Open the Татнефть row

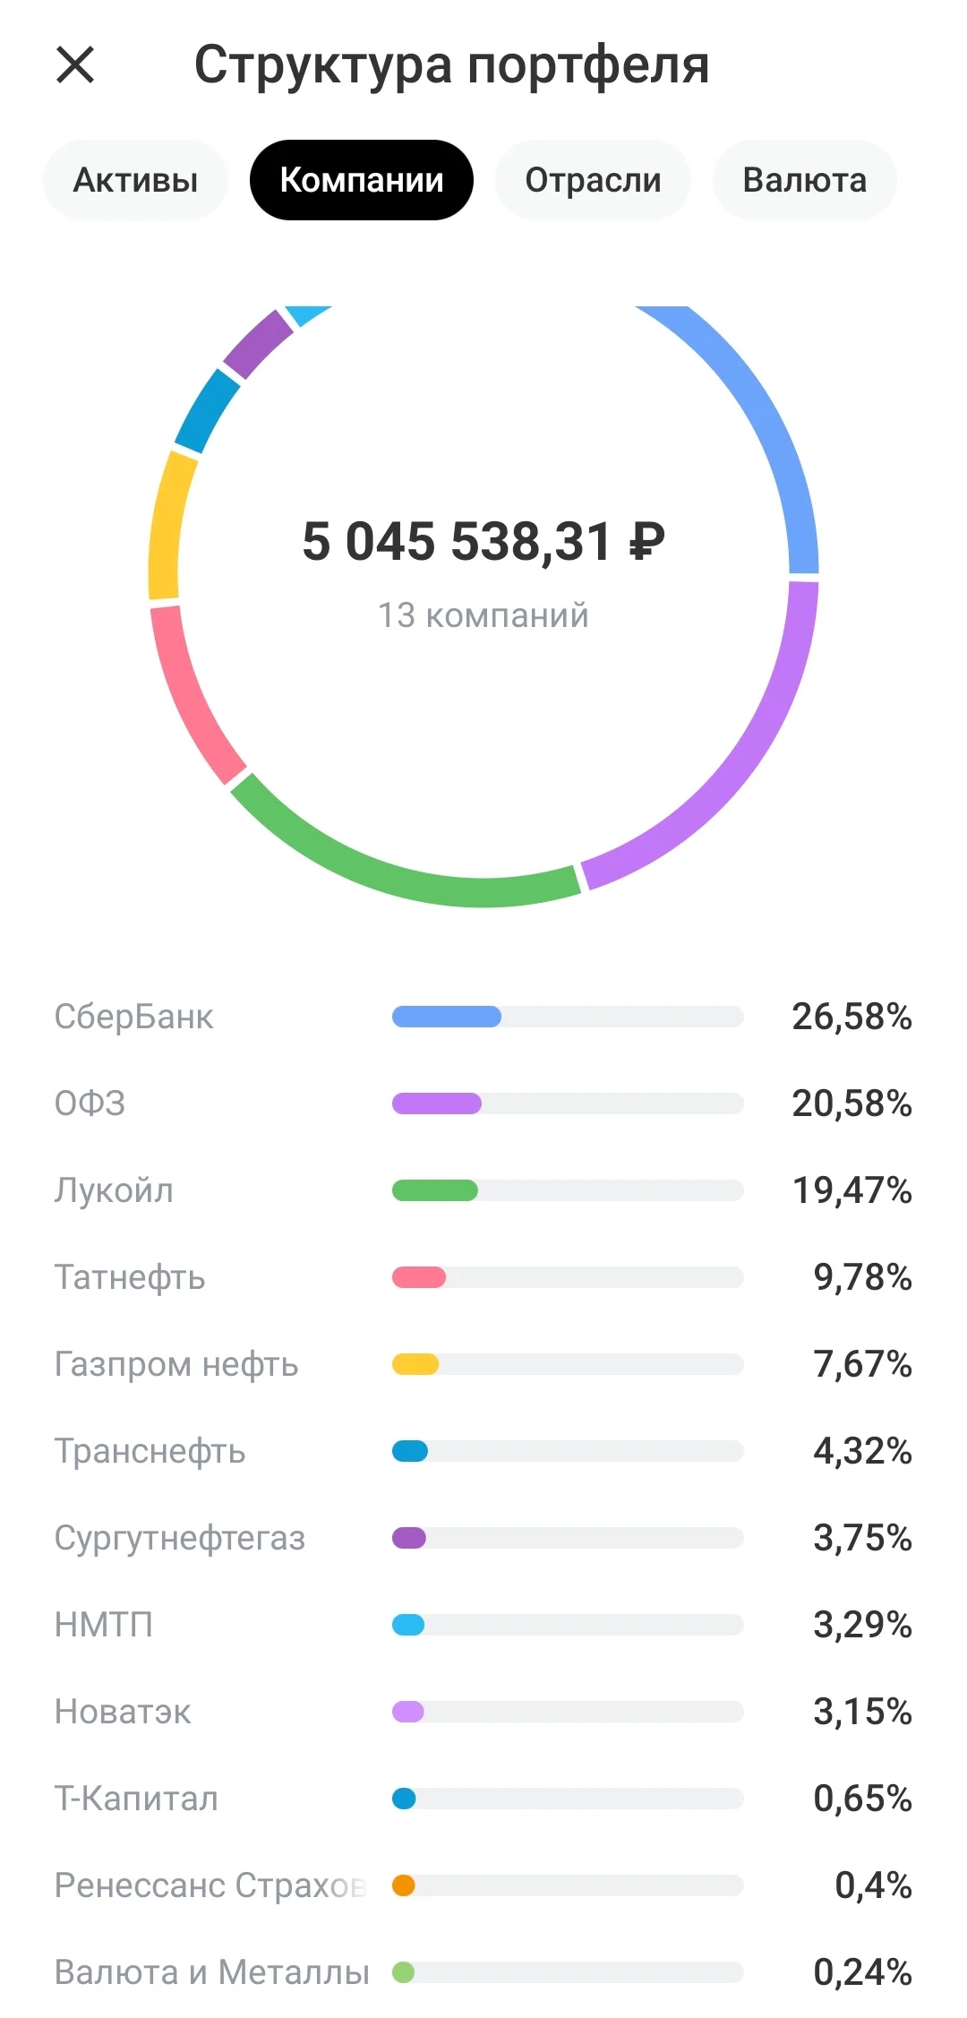483,1277
